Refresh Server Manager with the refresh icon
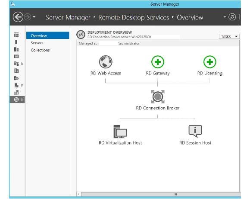The image size is (250, 199). [x=232, y=17]
